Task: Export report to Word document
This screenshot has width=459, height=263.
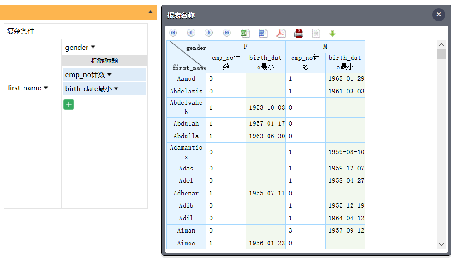Action: pos(263,33)
